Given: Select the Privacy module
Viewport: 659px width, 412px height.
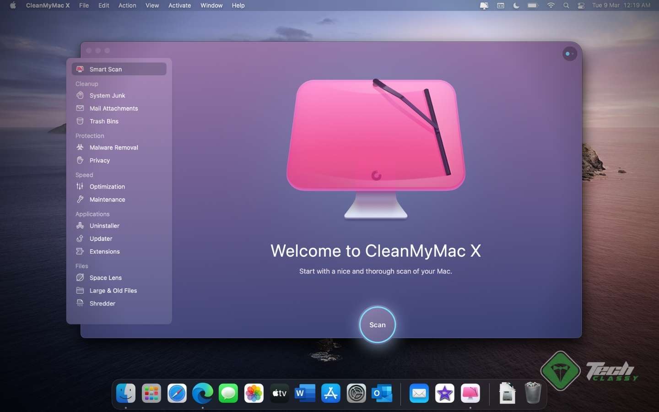Looking at the screenshot, I should pos(99,160).
